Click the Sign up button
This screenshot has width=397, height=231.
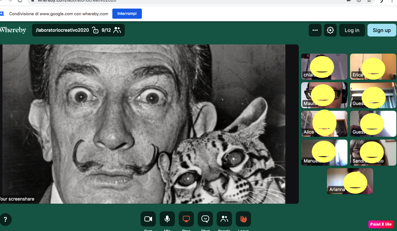click(382, 30)
